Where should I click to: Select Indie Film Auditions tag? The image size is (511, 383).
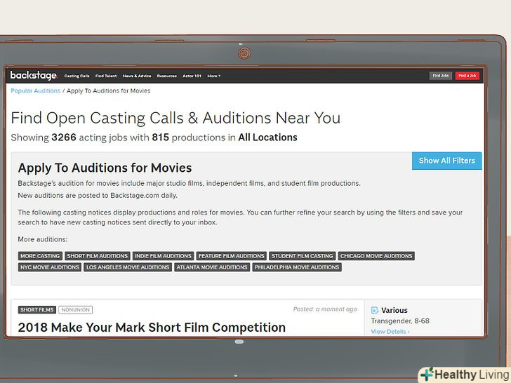pyautogui.click(x=162, y=256)
